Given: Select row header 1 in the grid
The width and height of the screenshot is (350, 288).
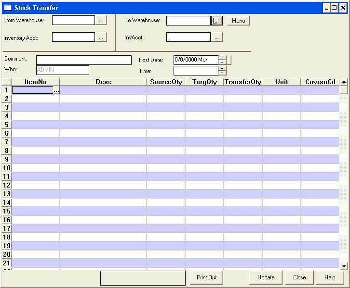Looking at the screenshot, I should (6, 90).
